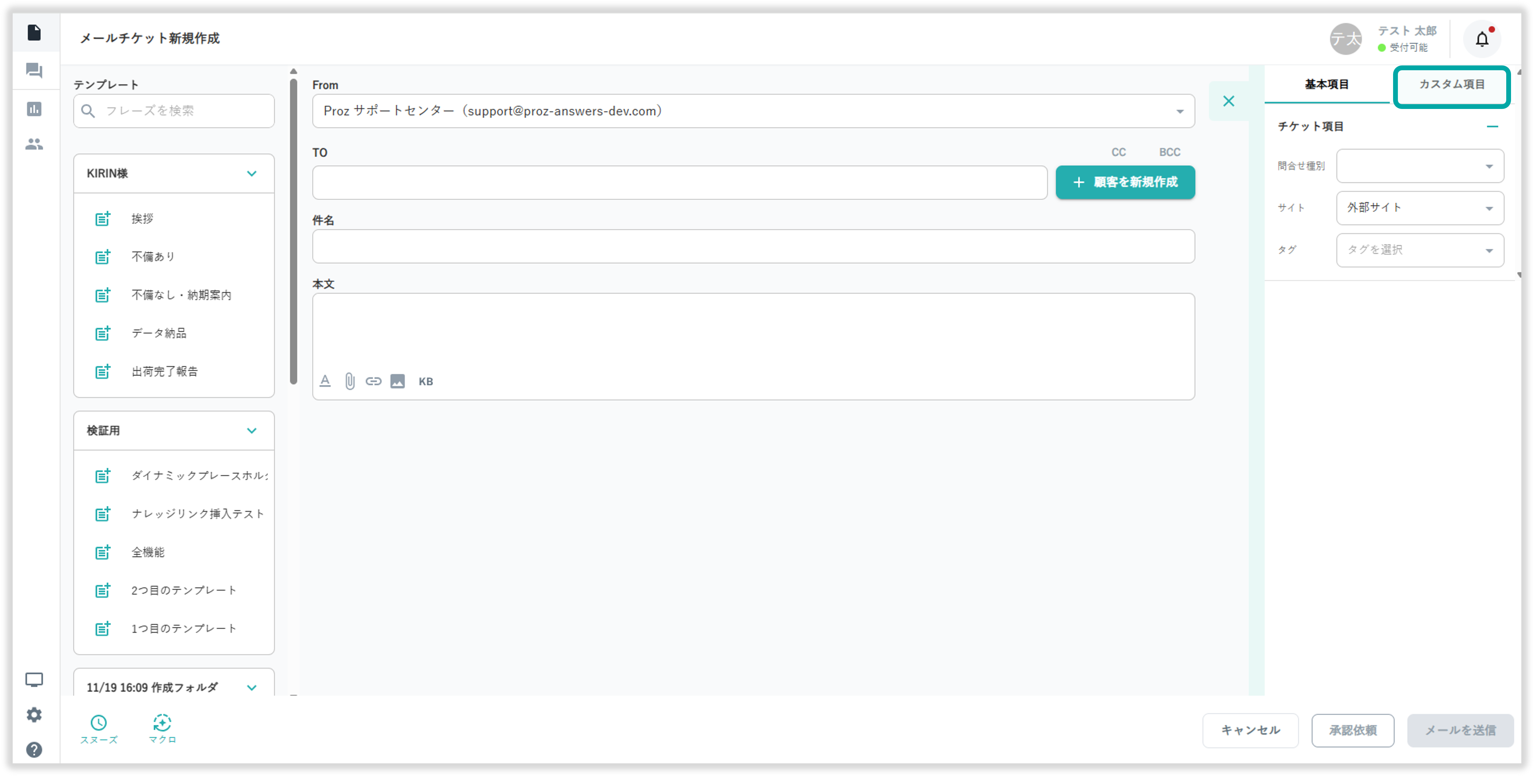Click the 件名 subject input field
The image size is (1534, 776).
point(753,246)
